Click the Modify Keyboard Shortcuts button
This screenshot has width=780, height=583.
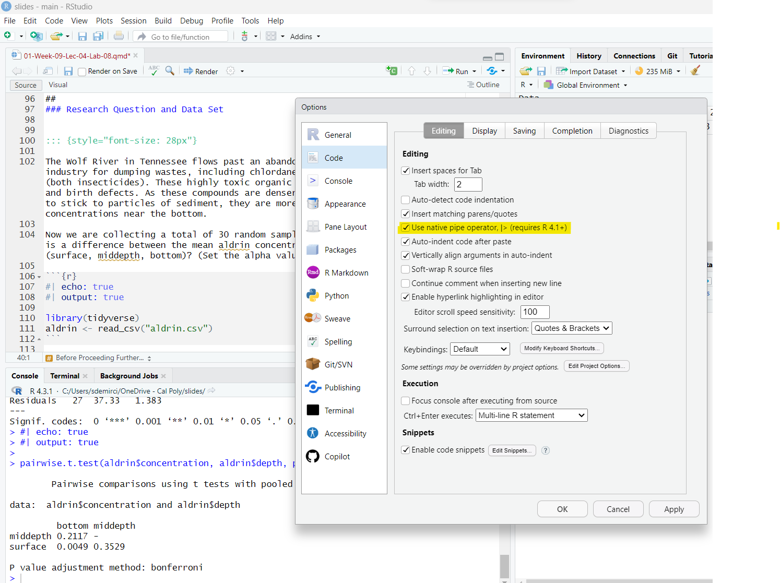click(561, 349)
